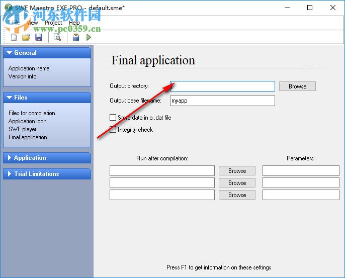Click the first Parameters field
This screenshot has width=345, height=278.
click(301, 171)
